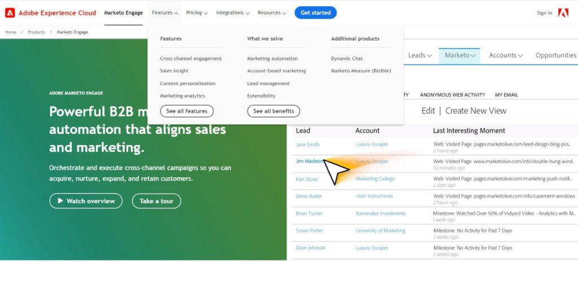Click the Adobe Experience Cloud red logo icon

coord(10,13)
